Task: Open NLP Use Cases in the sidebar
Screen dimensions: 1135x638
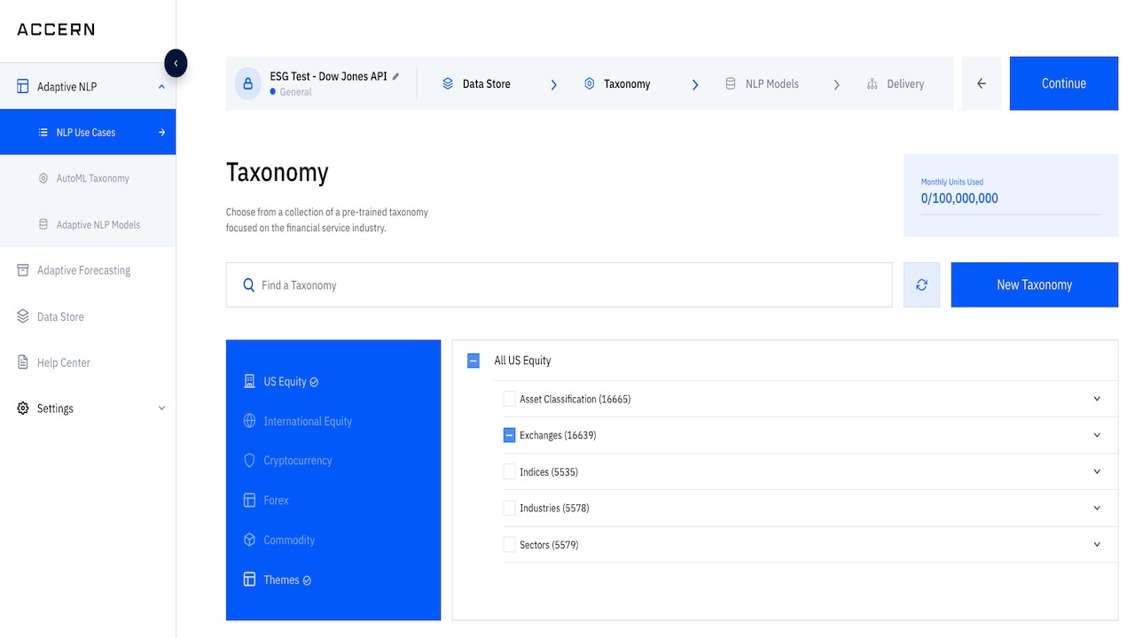Action: click(88, 132)
